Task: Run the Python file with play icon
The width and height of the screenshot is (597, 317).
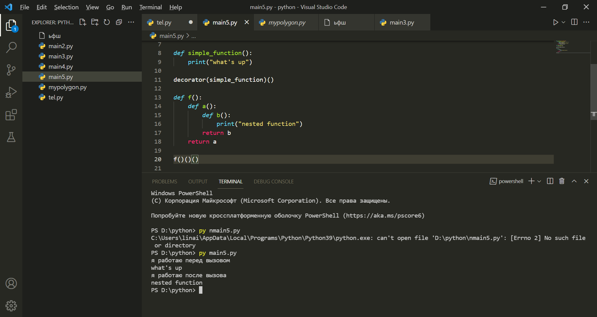Action: click(556, 22)
